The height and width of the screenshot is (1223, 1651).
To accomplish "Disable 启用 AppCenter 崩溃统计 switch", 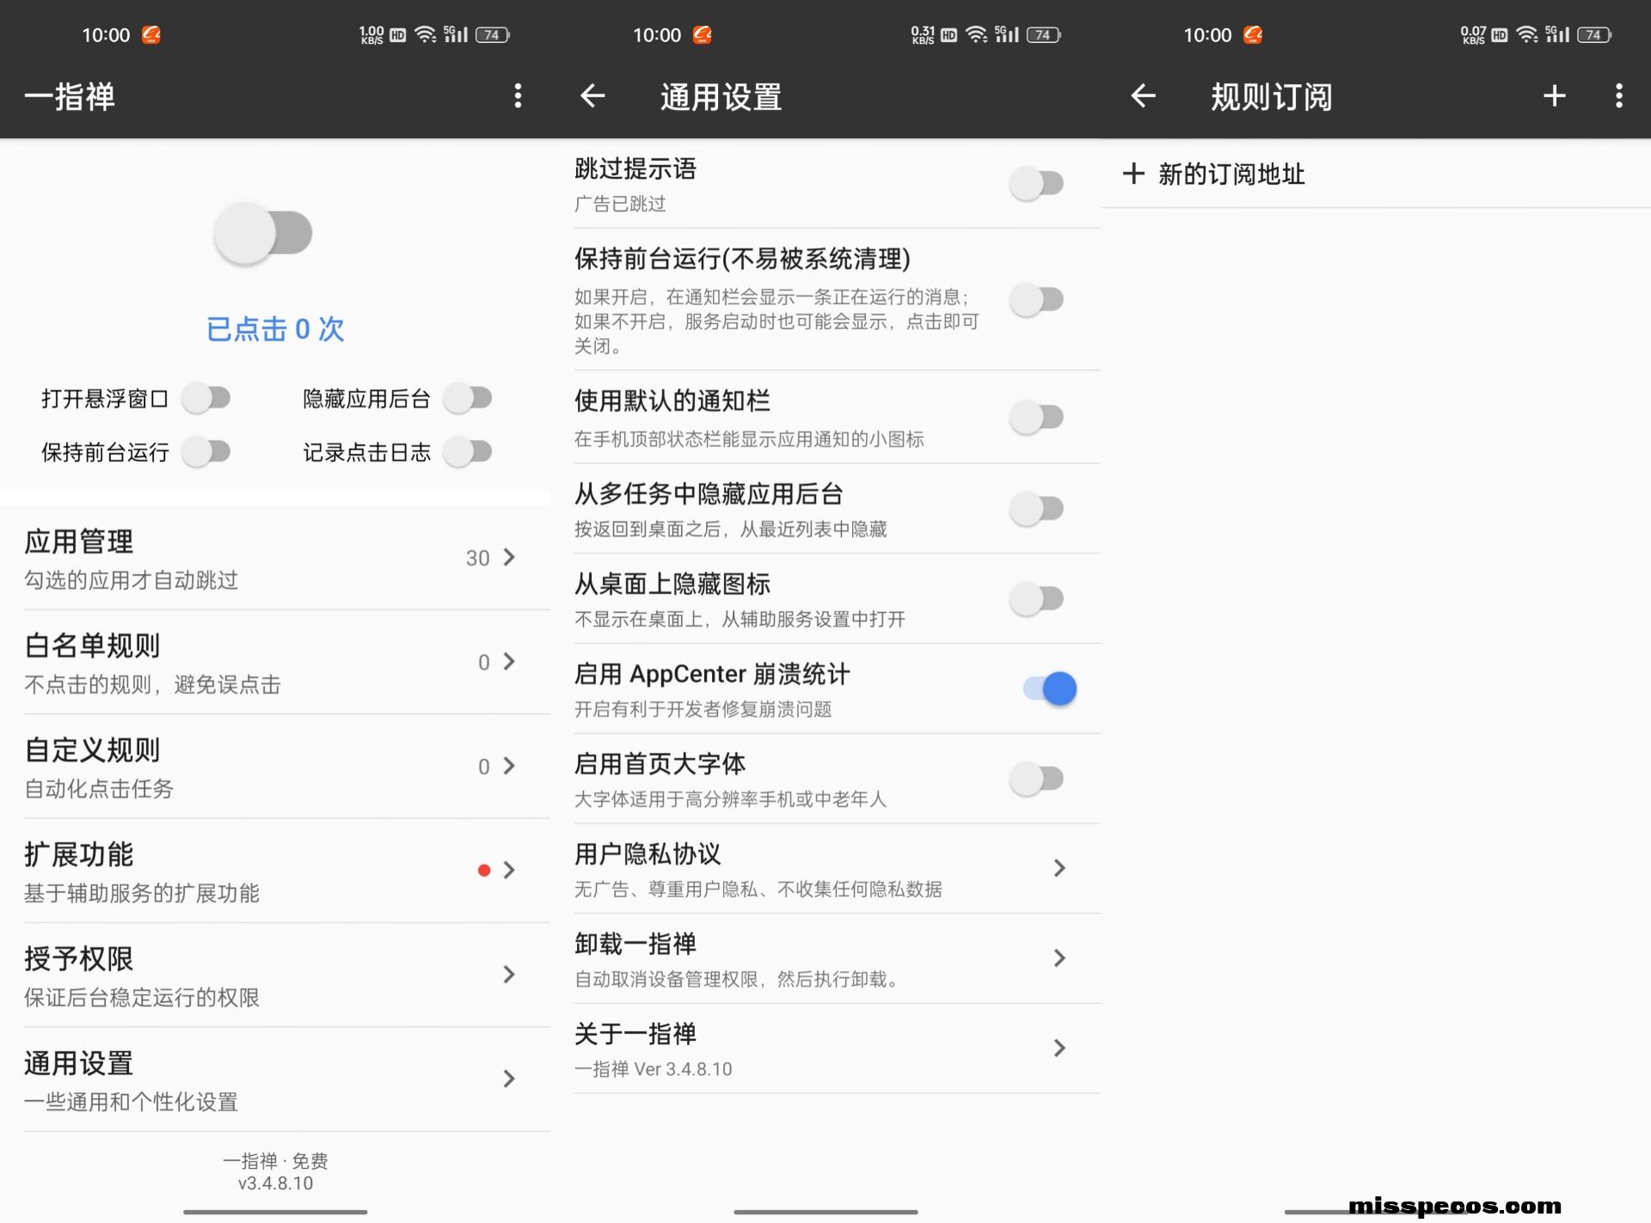I will [x=1050, y=688].
